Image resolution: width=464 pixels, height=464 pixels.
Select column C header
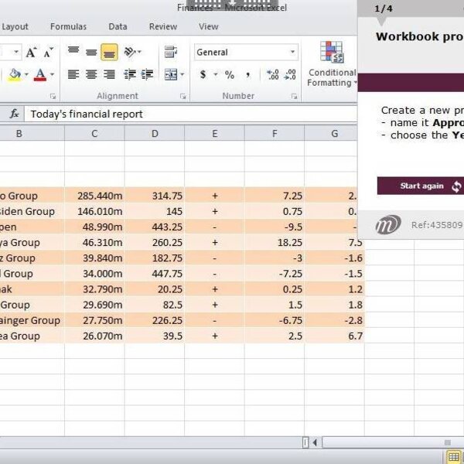pyautogui.click(x=94, y=134)
